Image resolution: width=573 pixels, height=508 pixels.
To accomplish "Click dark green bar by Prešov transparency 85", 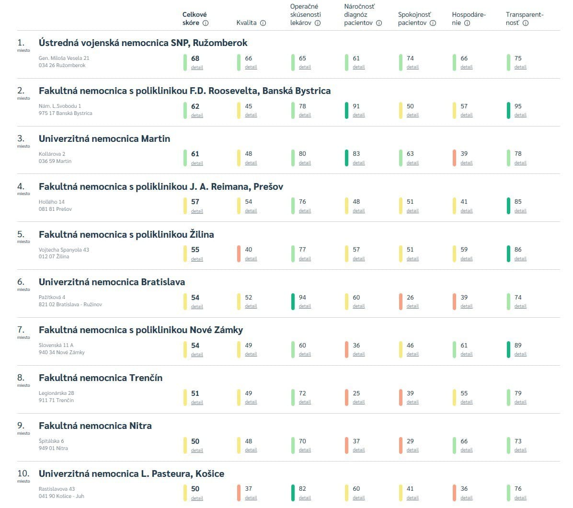I will click(508, 206).
